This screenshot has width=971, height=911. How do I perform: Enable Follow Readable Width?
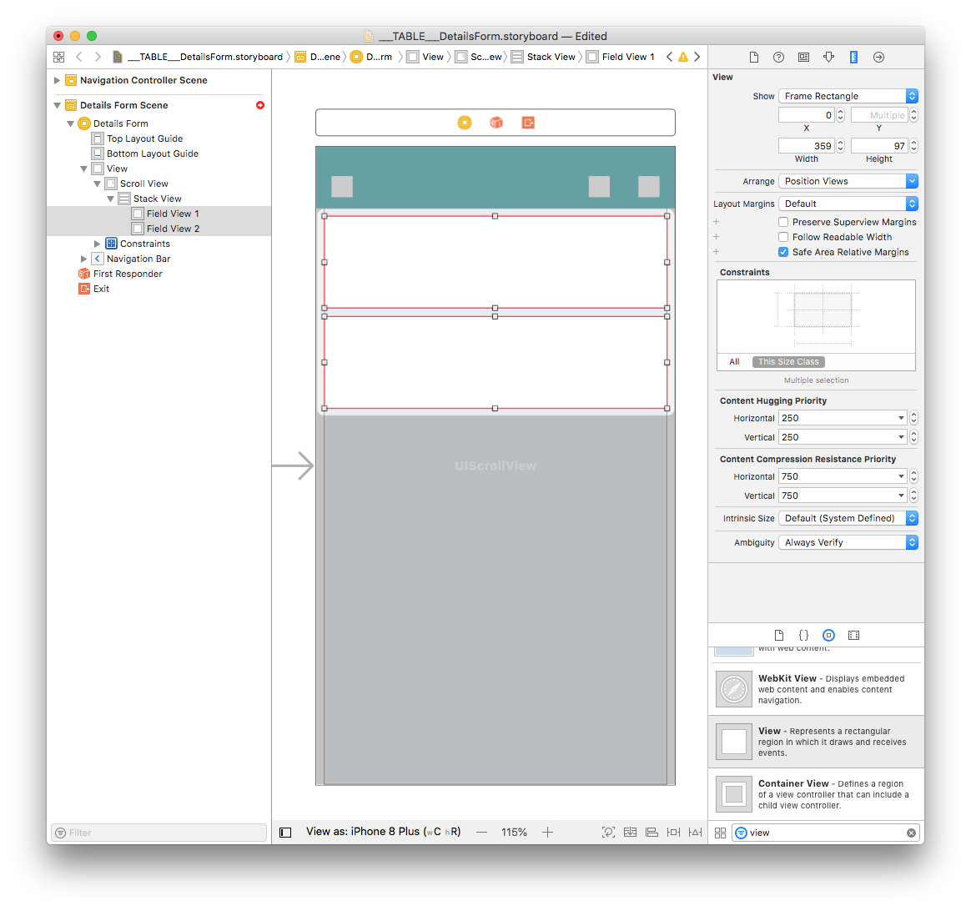(x=783, y=237)
